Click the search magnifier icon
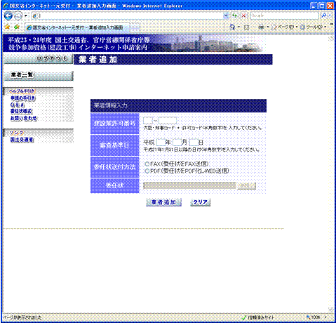 [324, 15]
